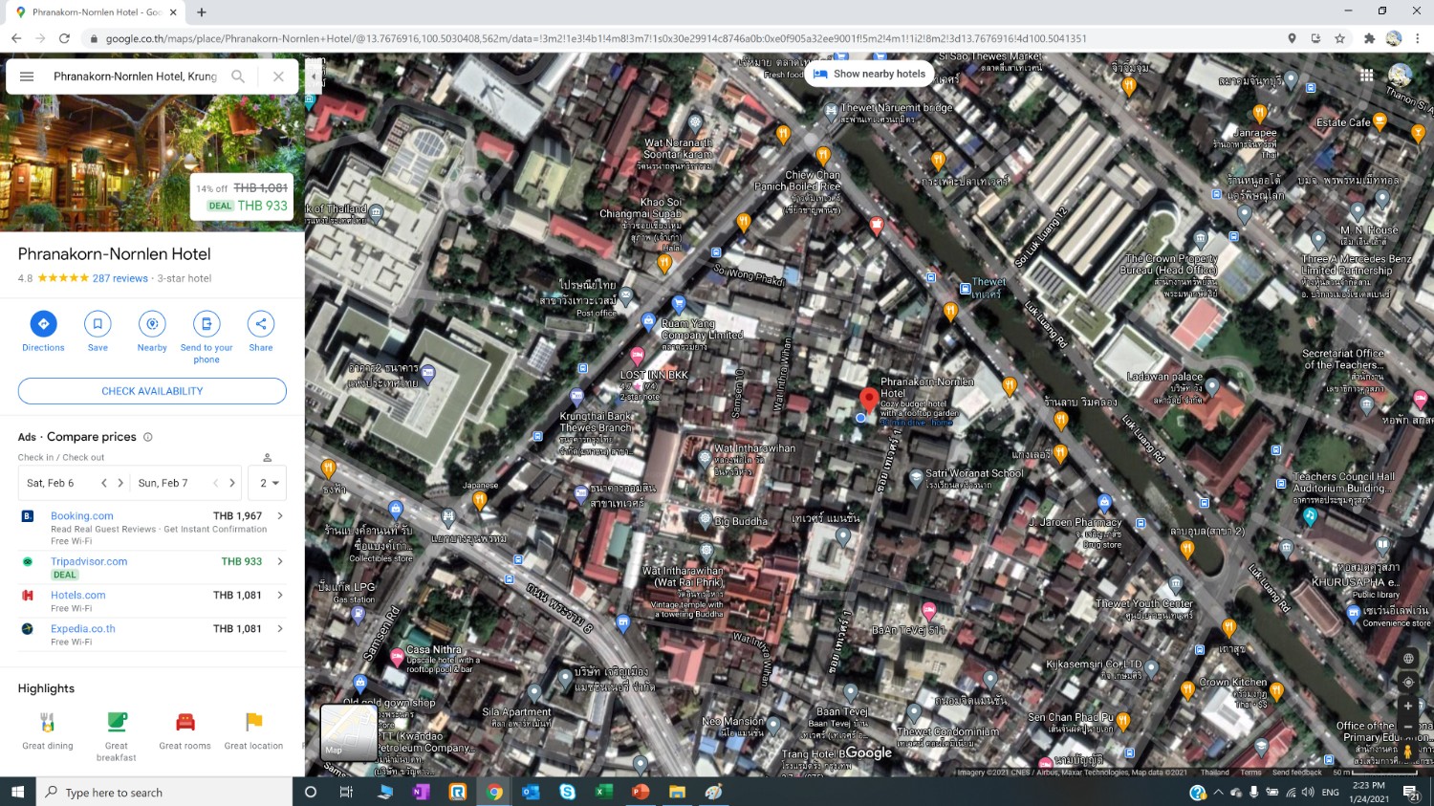Click the Big Buddha map marker
1434x806 pixels.
pyautogui.click(x=706, y=520)
